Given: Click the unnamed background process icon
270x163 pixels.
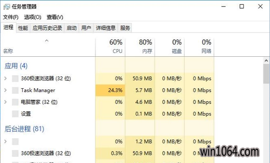Looking at the screenshot, I should click(x=15, y=142).
